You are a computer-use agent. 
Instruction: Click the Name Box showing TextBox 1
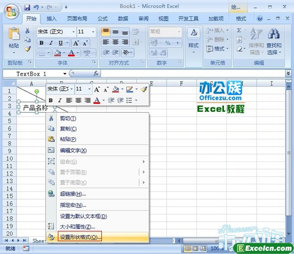pyautogui.click(x=31, y=74)
